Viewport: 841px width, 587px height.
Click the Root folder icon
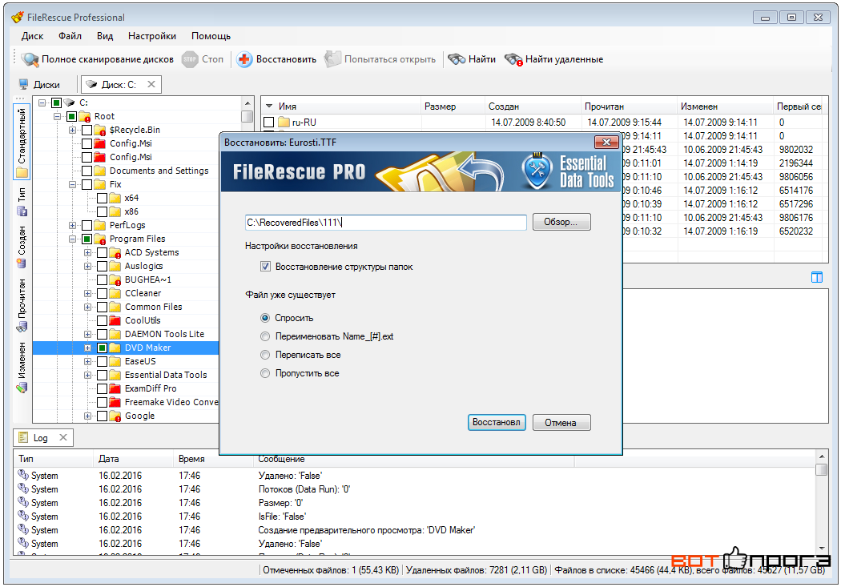85,116
